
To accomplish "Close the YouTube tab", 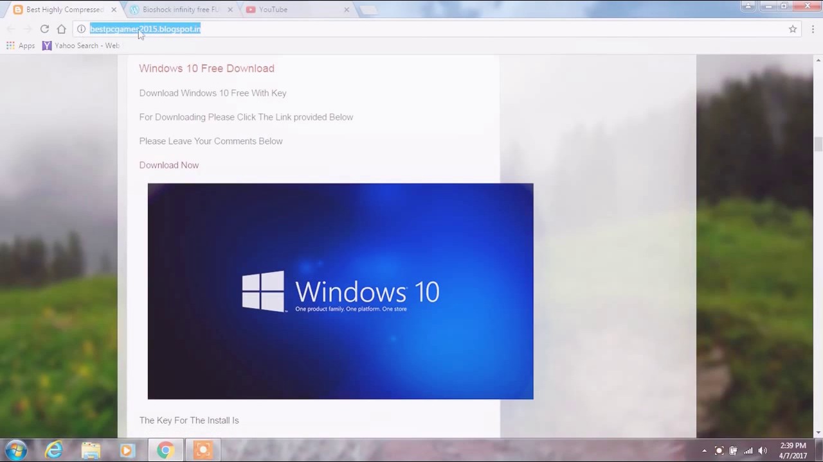I will [x=346, y=10].
